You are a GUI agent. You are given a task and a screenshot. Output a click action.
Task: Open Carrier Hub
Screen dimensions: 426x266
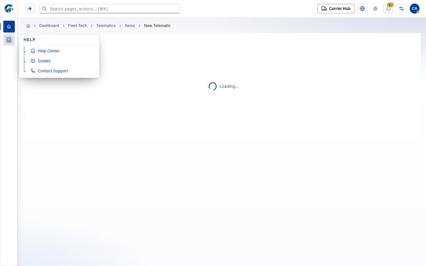pyautogui.click(x=336, y=9)
